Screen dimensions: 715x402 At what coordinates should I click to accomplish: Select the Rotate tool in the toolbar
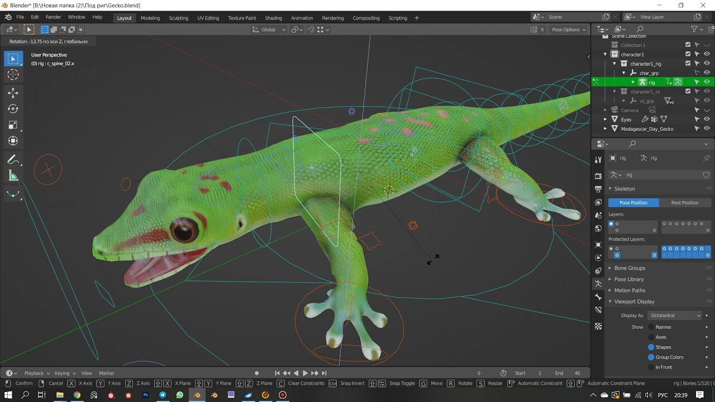coord(13,109)
